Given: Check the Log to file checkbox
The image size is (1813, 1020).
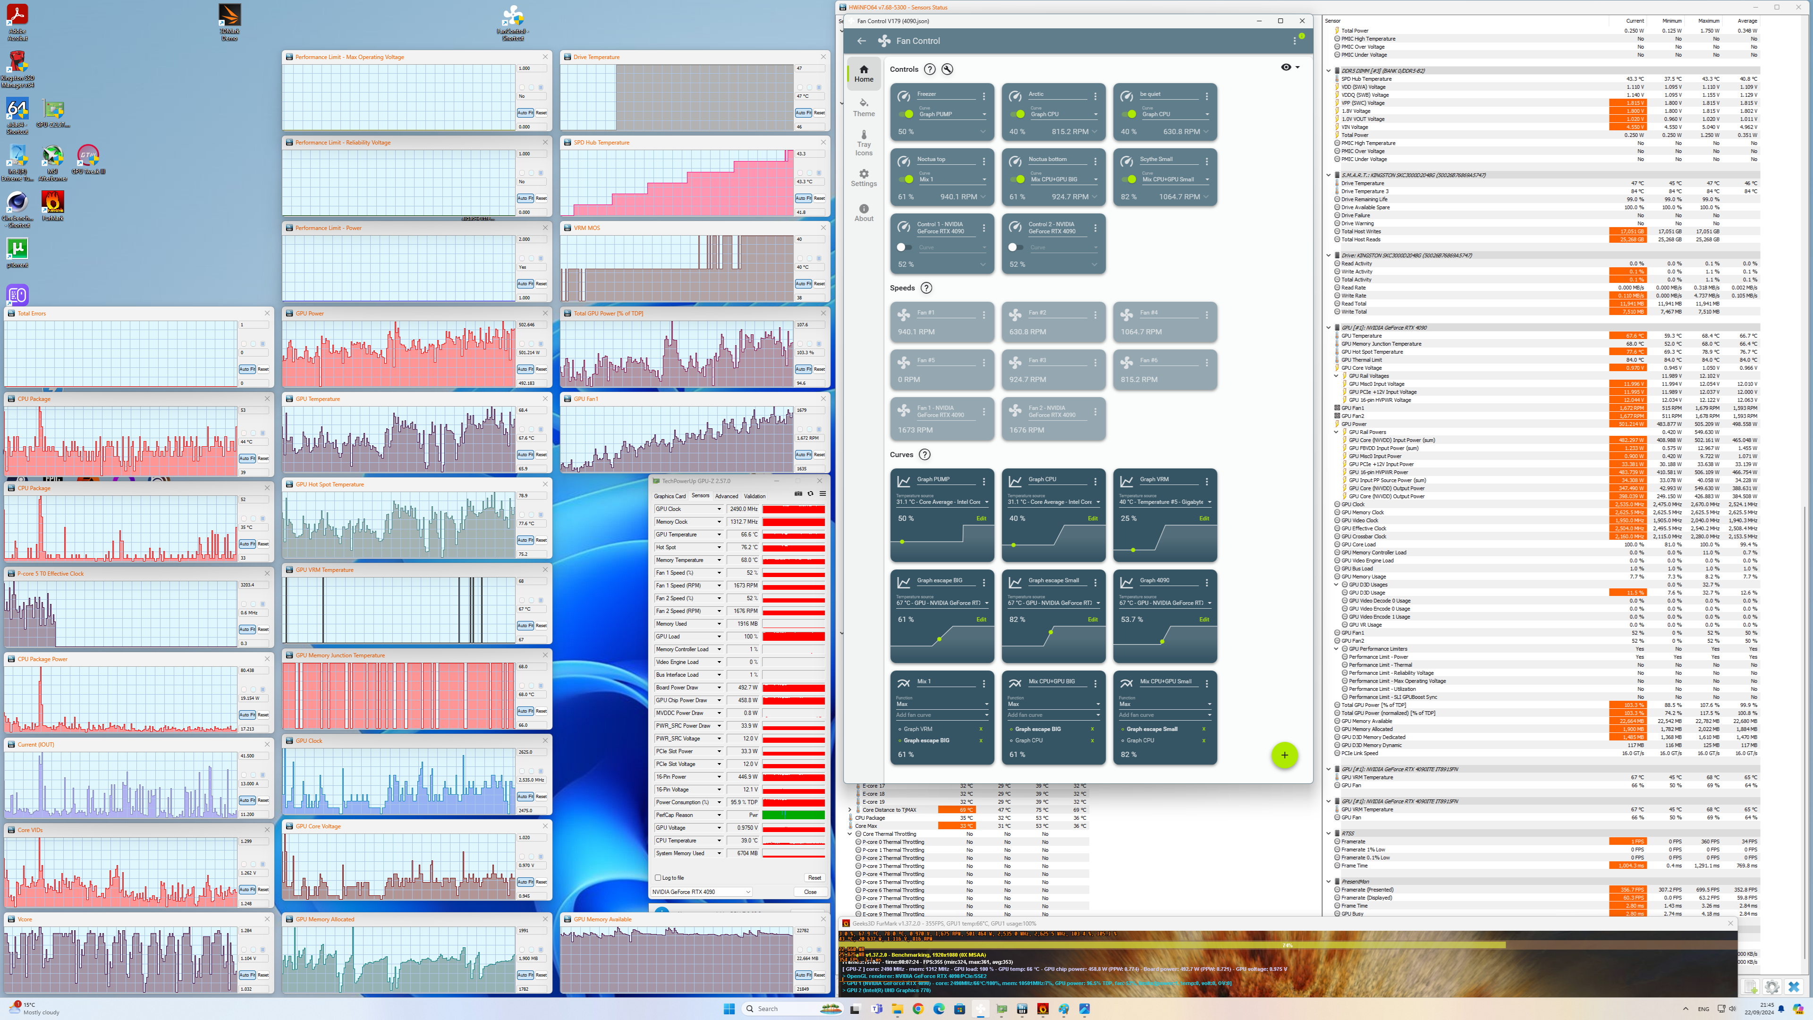Looking at the screenshot, I should pos(658,878).
